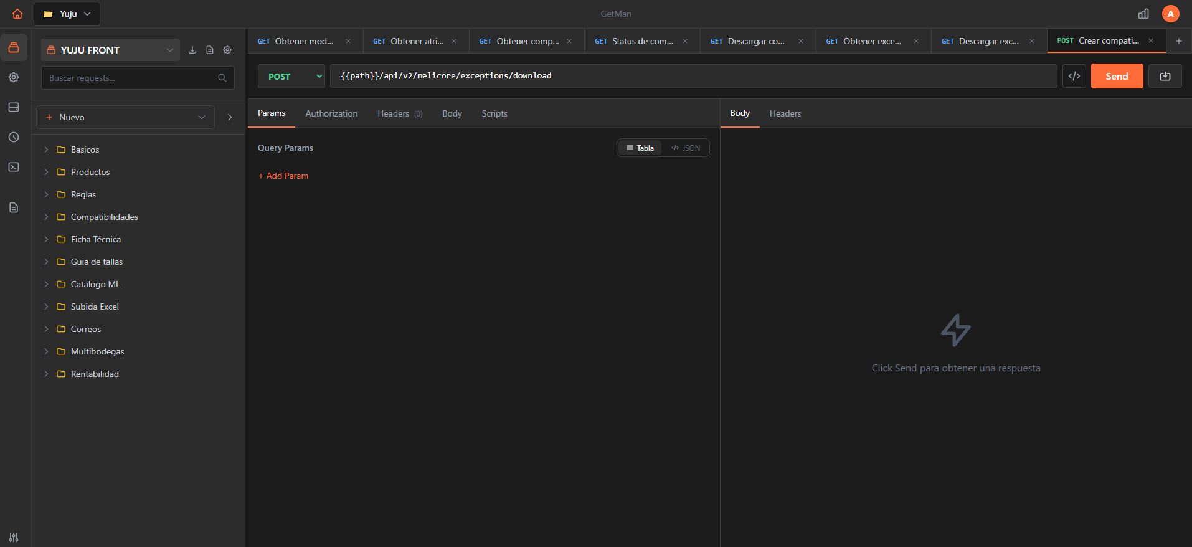Viewport: 1192px width, 547px height.
Task: Select the Catalogo ML folder
Action: (138, 284)
